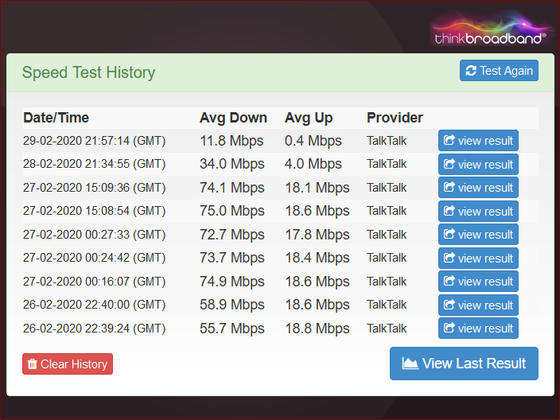The width and height of the screenshot is (560, 420).
Task: Click the Avg Up column header
Action: (309, 118)
